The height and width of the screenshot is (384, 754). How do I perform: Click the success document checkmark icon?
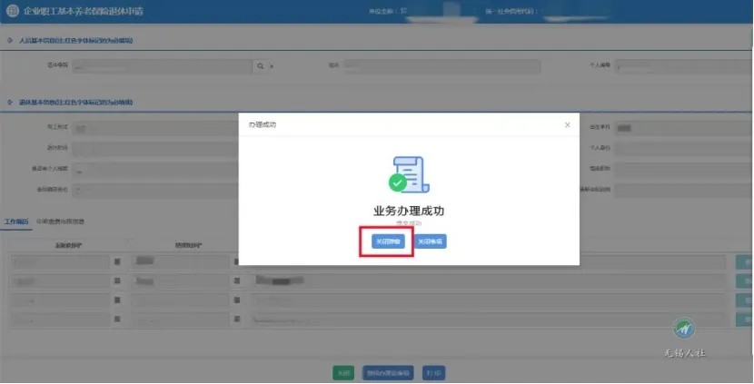pos(408,174)
